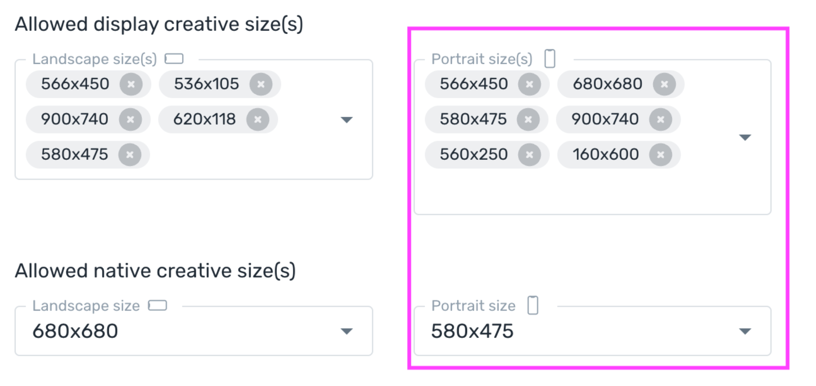816x386 pixels.
Task: Click the phone icon beside native Portrait size
Action: [x=533, y=305]
